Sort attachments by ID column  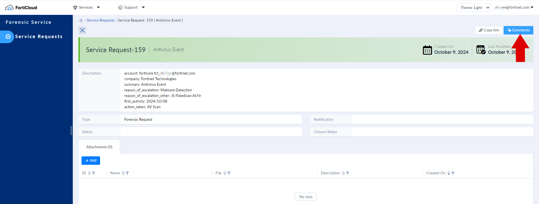(x=89, y=173)
